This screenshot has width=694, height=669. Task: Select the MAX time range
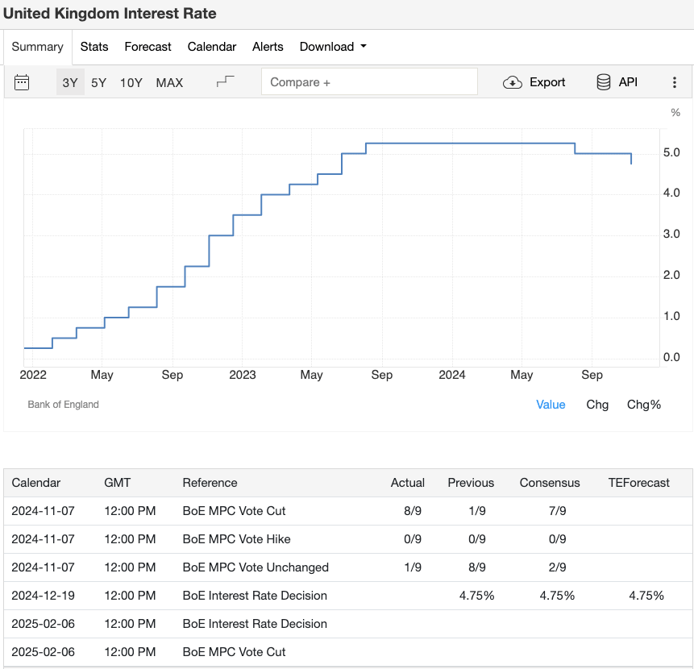pyautogui.click(x=168, y=81)
